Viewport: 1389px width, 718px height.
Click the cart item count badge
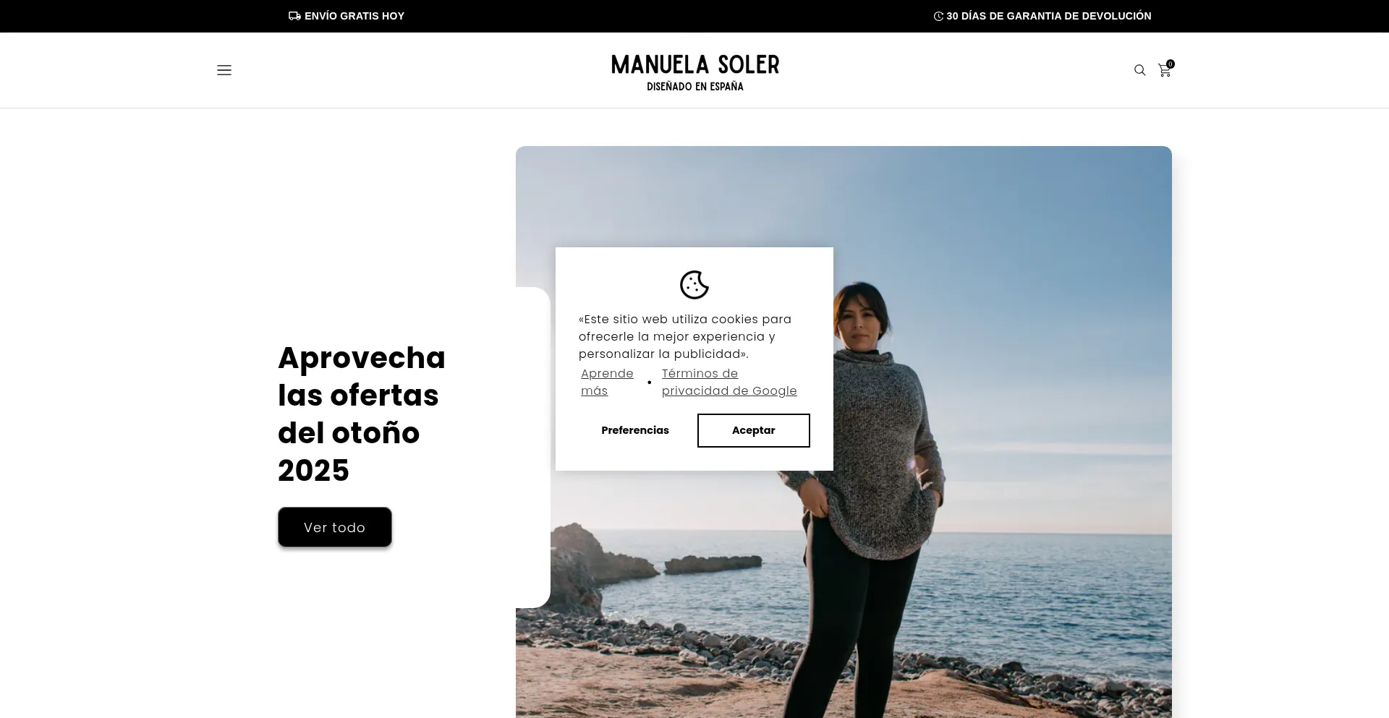pos(1171,64)
